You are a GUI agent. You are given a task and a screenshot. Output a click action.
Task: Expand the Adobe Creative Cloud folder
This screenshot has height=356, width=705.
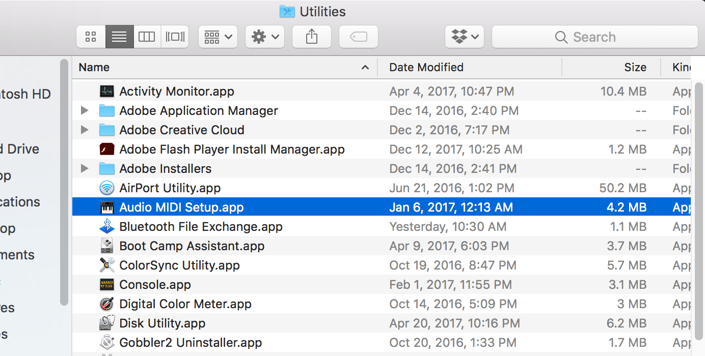click(85, 130)
